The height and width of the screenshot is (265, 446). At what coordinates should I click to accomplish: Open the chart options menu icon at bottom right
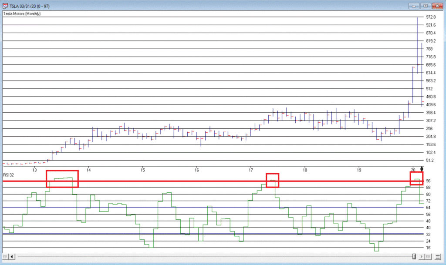(x=437, y=257)
